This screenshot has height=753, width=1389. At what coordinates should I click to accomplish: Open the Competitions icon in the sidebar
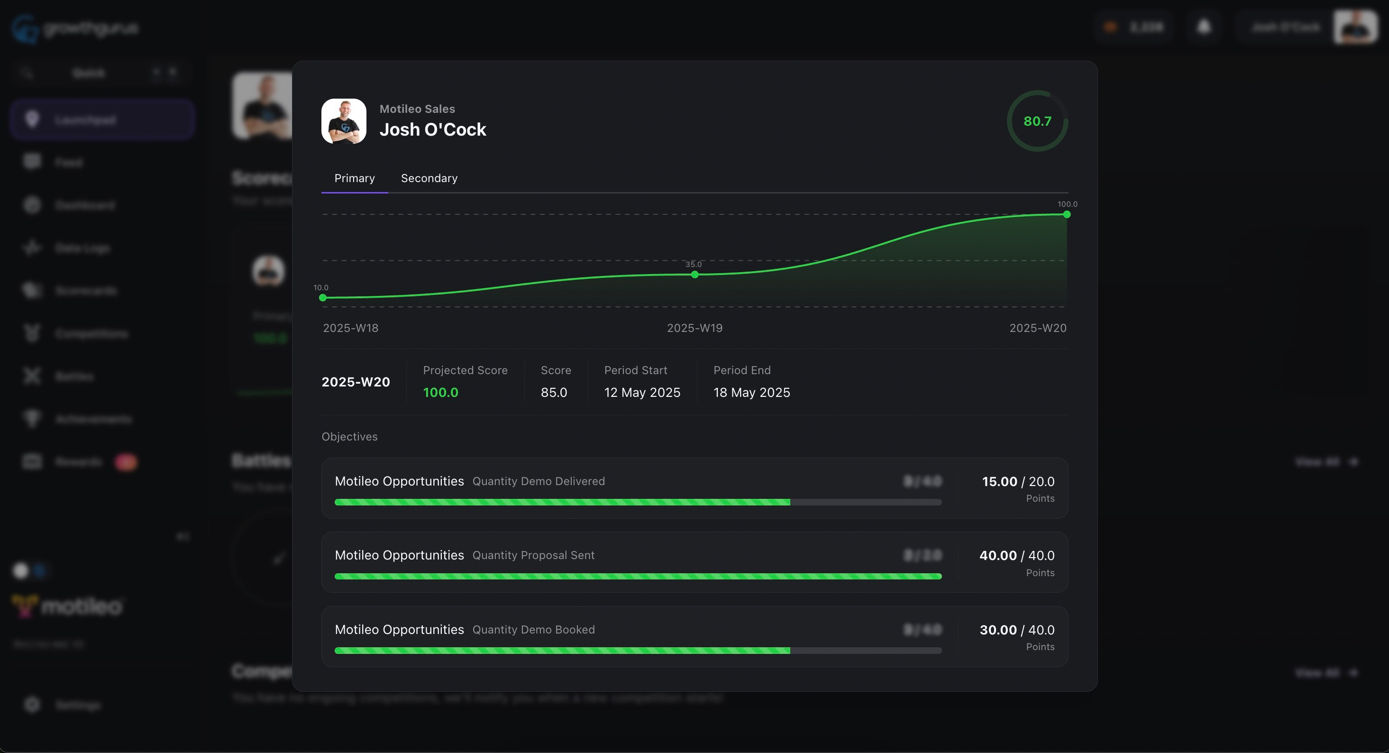point(32,333)
